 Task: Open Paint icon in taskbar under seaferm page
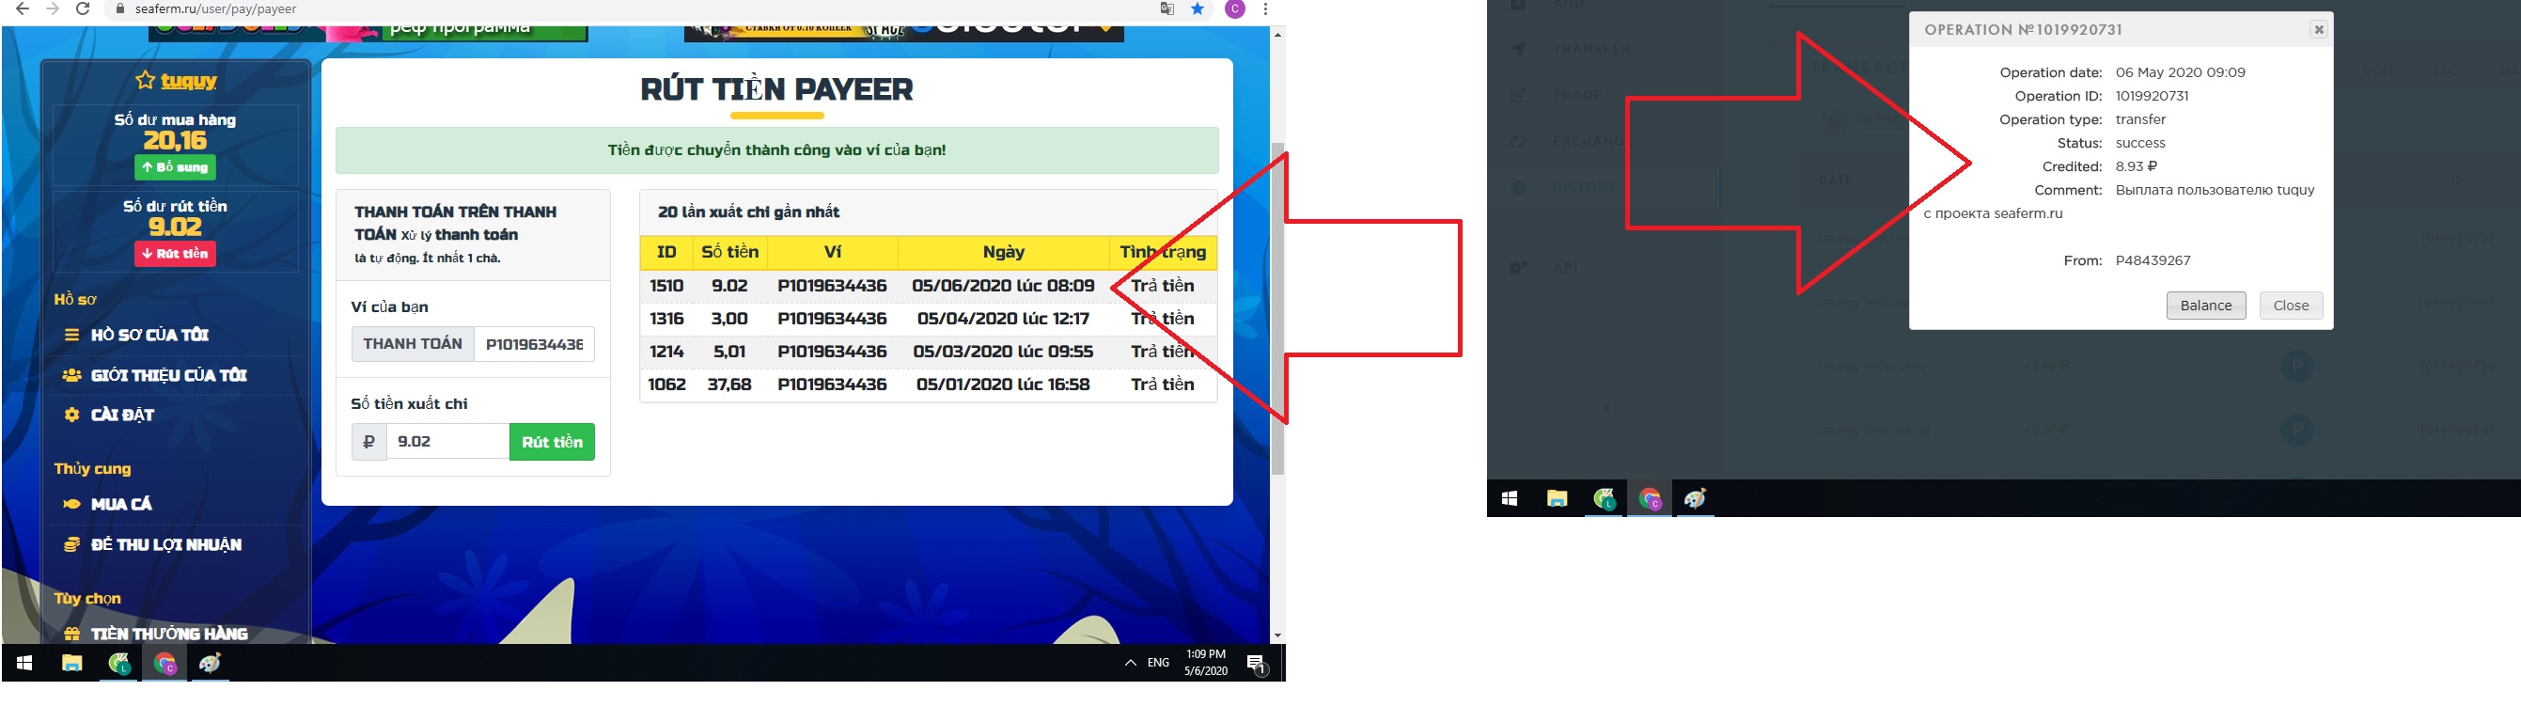(x=211, y=664)
